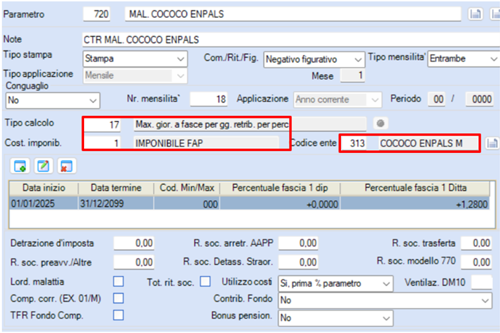Enable the TFR Fondo Comp. checkbox
Image resolution: width=500 pixels, height=333 pixels.
[x=119, y=315]
